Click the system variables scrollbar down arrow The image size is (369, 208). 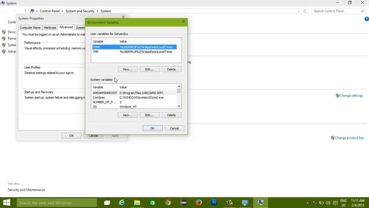[x=179, y=106]
